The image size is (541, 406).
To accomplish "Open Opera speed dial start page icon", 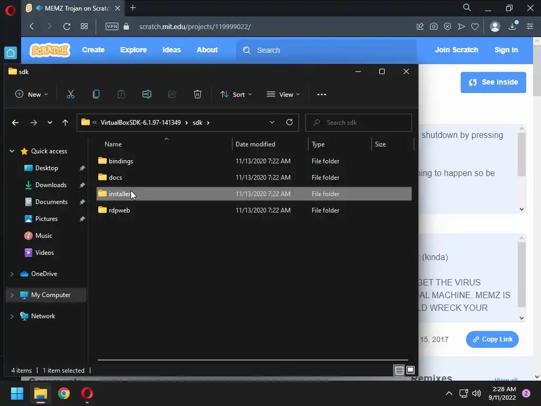I will (x=84, y=26).
